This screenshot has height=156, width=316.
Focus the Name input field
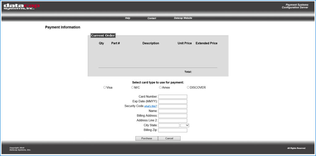coord(173,111)
